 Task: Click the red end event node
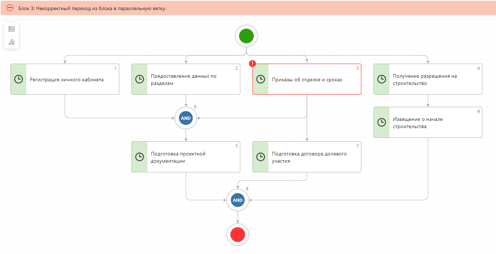click(238, 235)
